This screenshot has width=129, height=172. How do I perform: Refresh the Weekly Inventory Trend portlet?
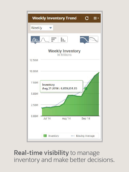coord(87,18)
